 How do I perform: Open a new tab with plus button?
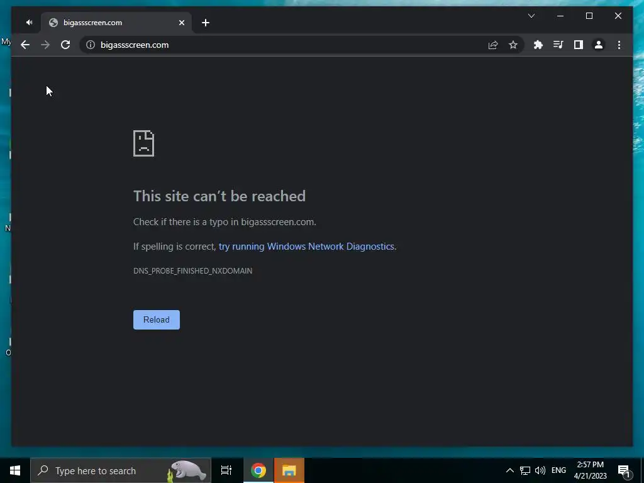(206, 23)
